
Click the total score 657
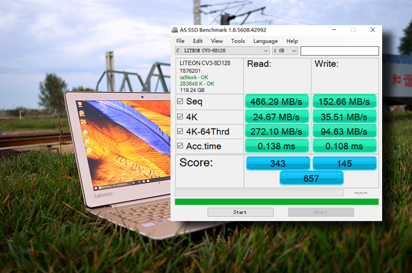(x=312, y=178)
